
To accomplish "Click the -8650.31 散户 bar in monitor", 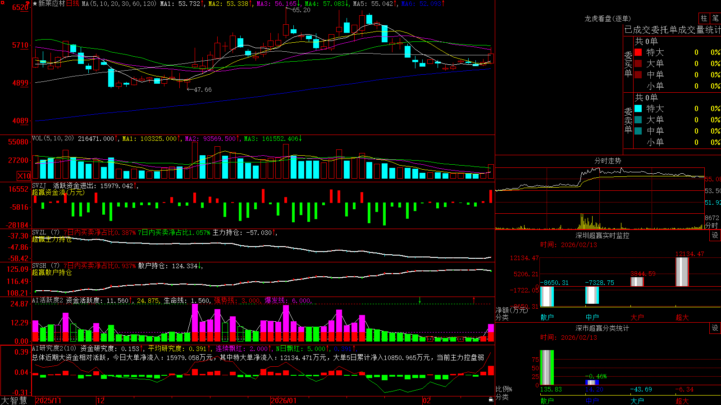I will (547, 297).
